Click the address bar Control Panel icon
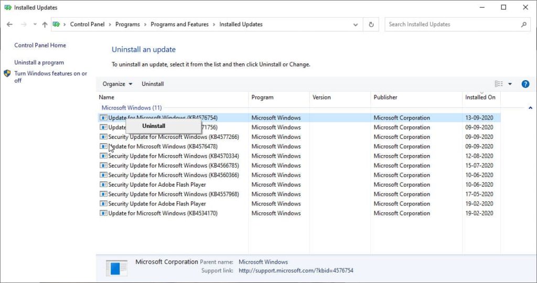Image resolution: width=537 pixels, height=283 pixels. [56, 24]
